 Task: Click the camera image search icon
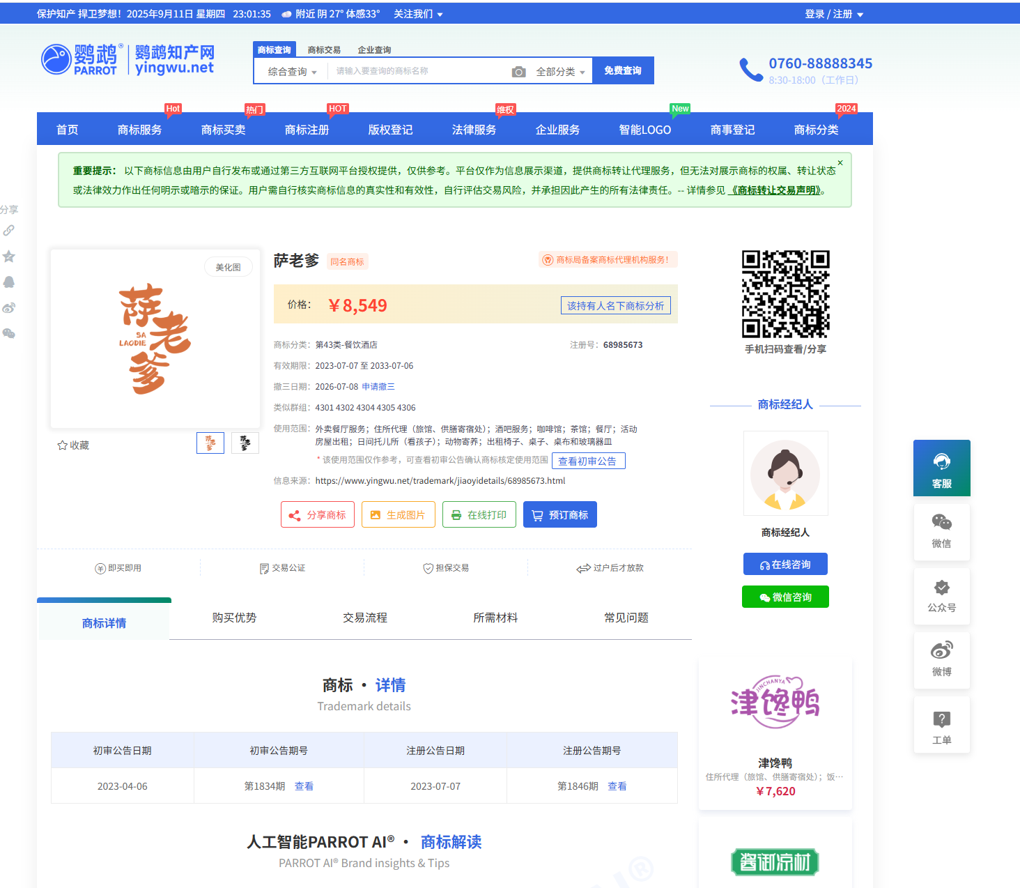(518, 72)
